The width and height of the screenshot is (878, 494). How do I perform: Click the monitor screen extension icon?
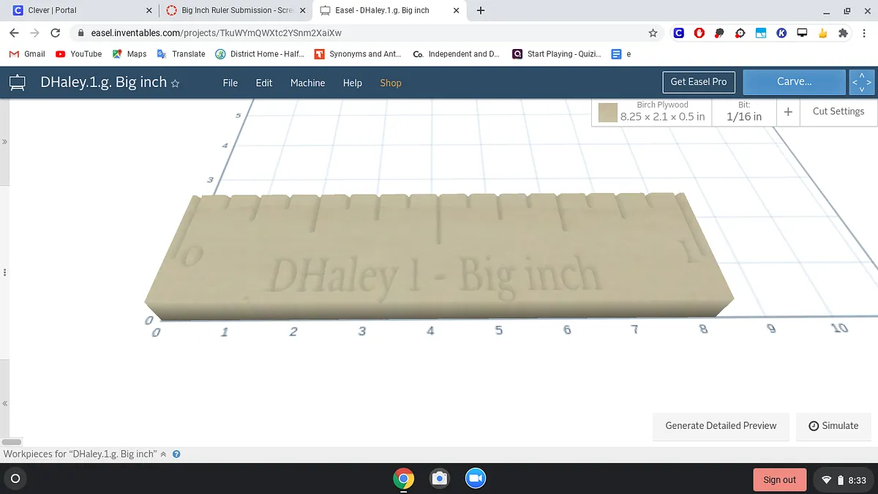(802, 33)
